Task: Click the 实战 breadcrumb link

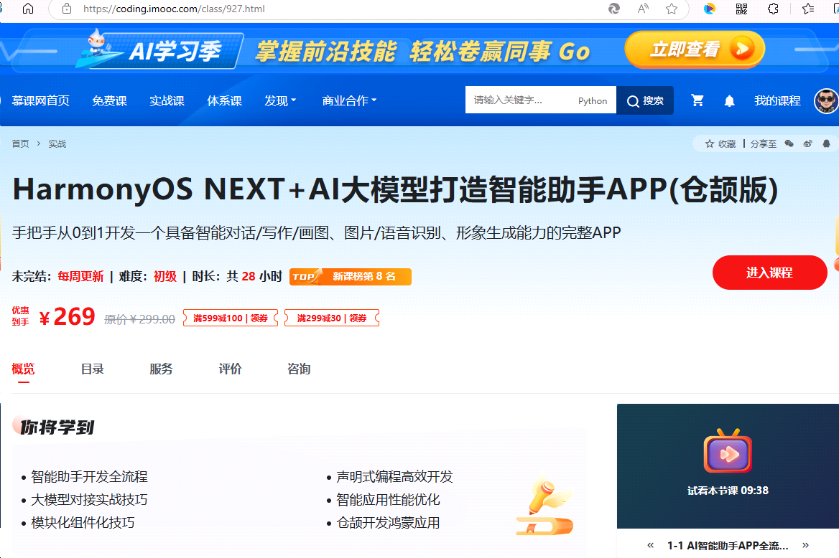Action: point(57,143)
